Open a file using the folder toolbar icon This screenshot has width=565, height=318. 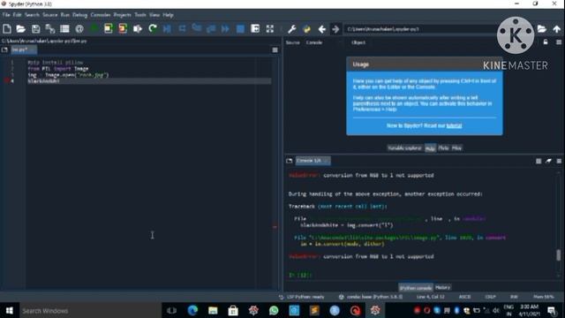(21, 29)
